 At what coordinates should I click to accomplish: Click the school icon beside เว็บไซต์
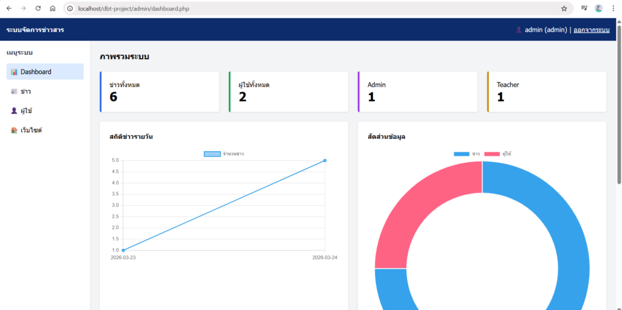click(x=14, y=130)
